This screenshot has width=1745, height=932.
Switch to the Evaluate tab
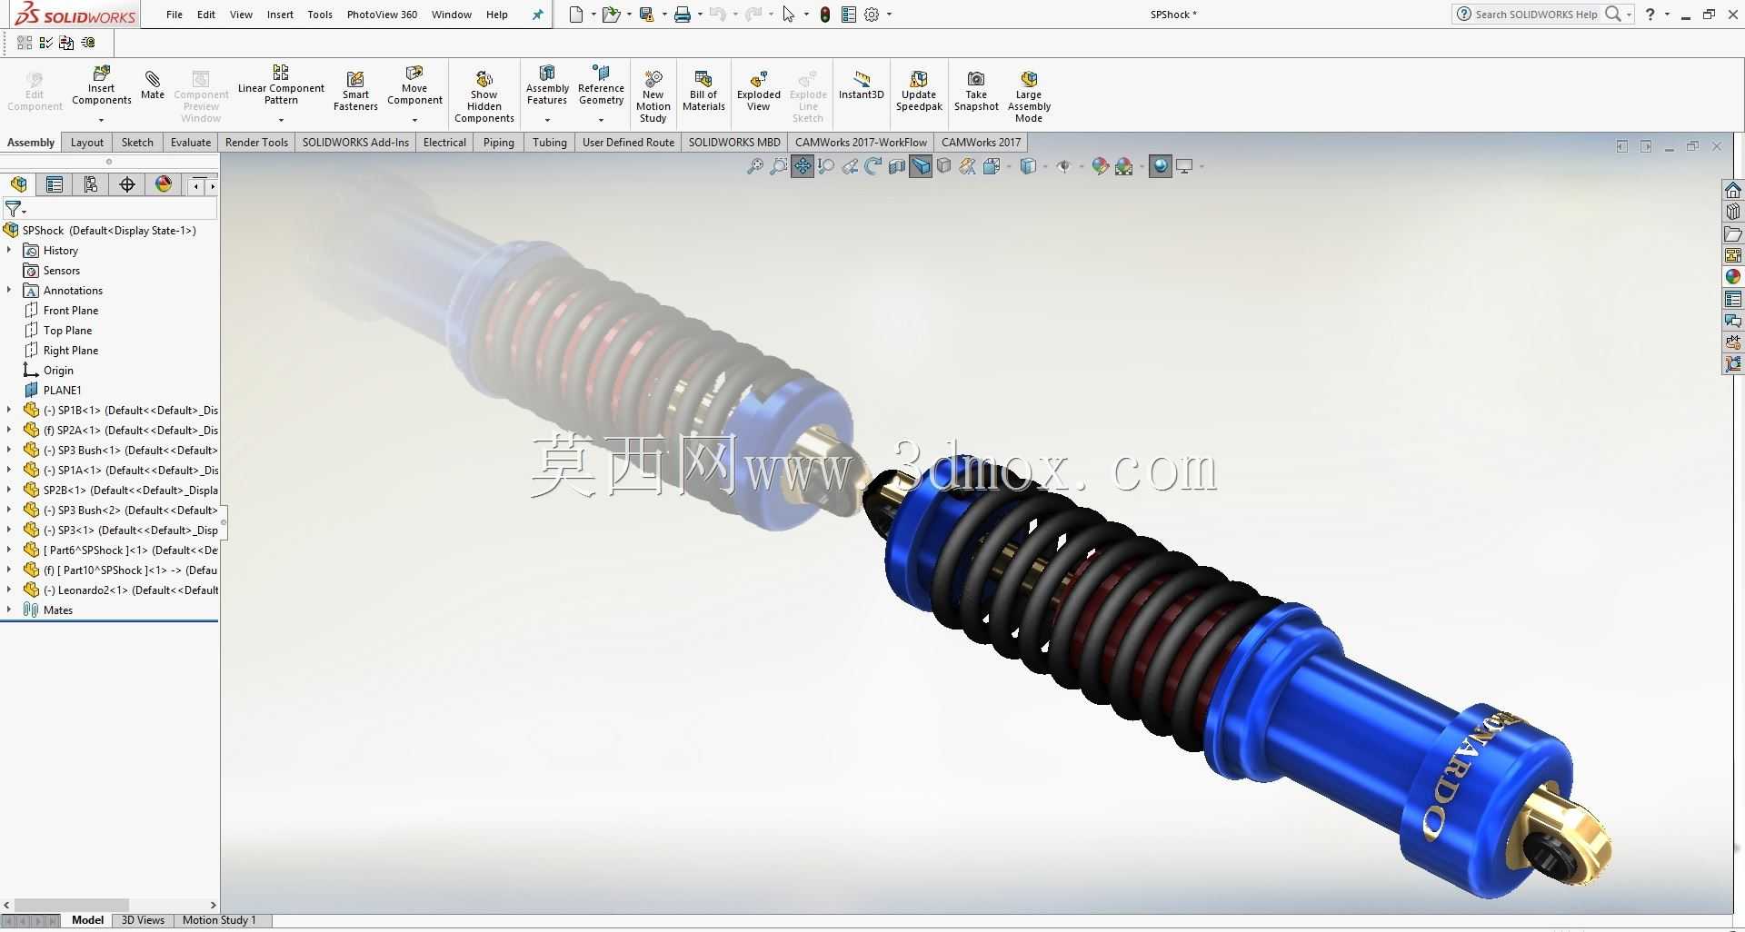(x=191, y=143)
